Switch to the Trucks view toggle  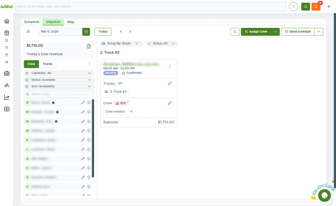pyautogui.click(x=47, y=64)
